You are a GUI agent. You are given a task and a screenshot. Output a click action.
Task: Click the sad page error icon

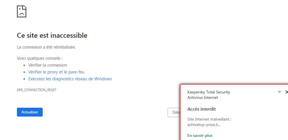point(22,11)
